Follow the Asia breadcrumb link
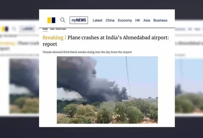The width and height of the screenshot is (203, 138). coord(52,29)
